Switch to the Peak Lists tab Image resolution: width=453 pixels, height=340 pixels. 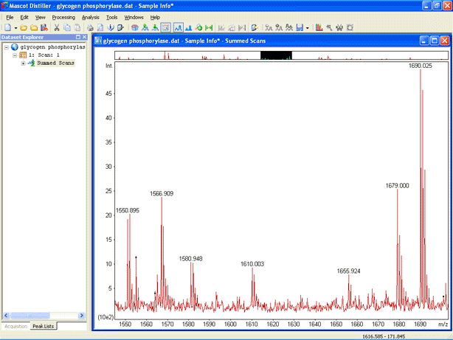point(44,326)
